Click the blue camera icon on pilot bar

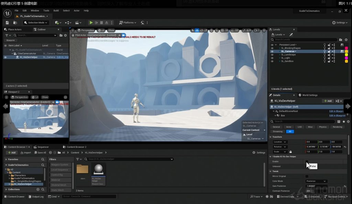124,35
